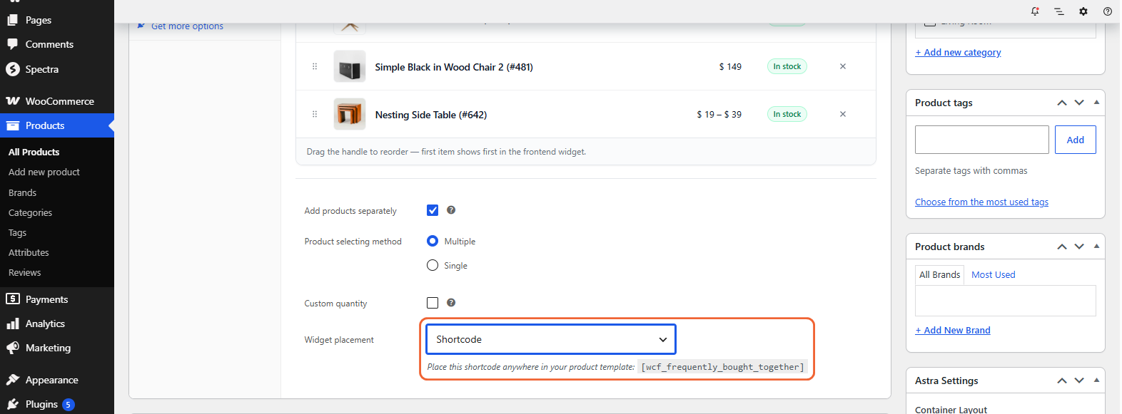Open Pages menu icon in sidebar
The image size is (1122, 414).
13,20
